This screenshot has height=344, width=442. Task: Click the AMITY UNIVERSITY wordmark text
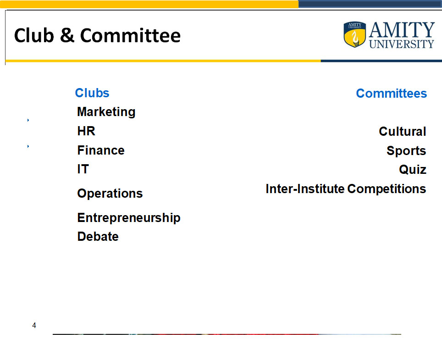[402, 35]
